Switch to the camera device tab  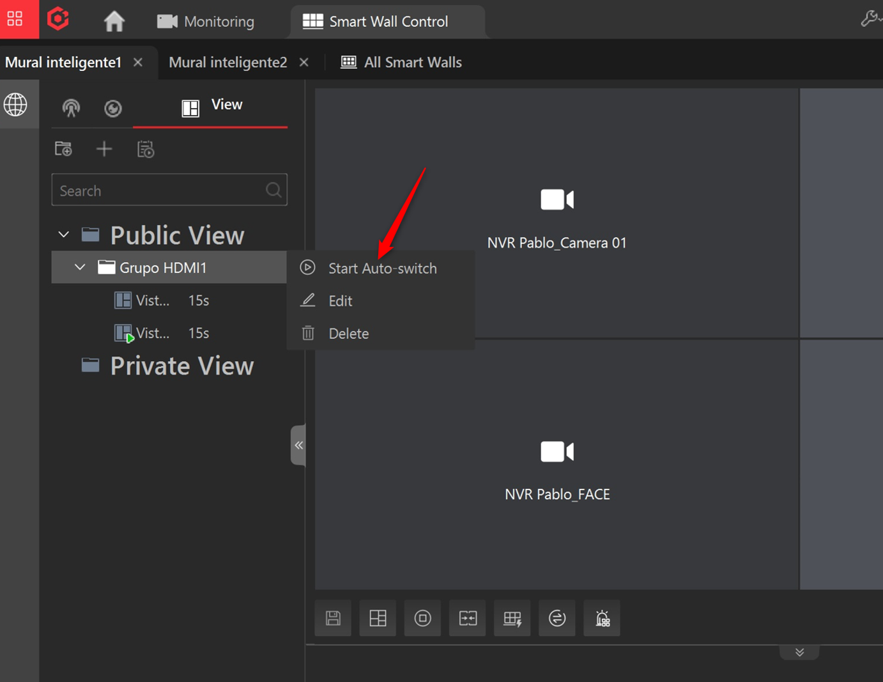point(71,109)
